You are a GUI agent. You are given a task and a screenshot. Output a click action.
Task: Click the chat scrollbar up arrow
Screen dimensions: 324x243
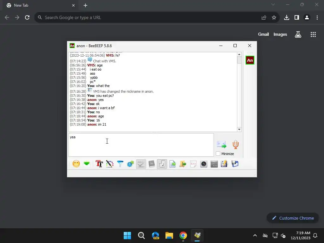click(239, 54)
